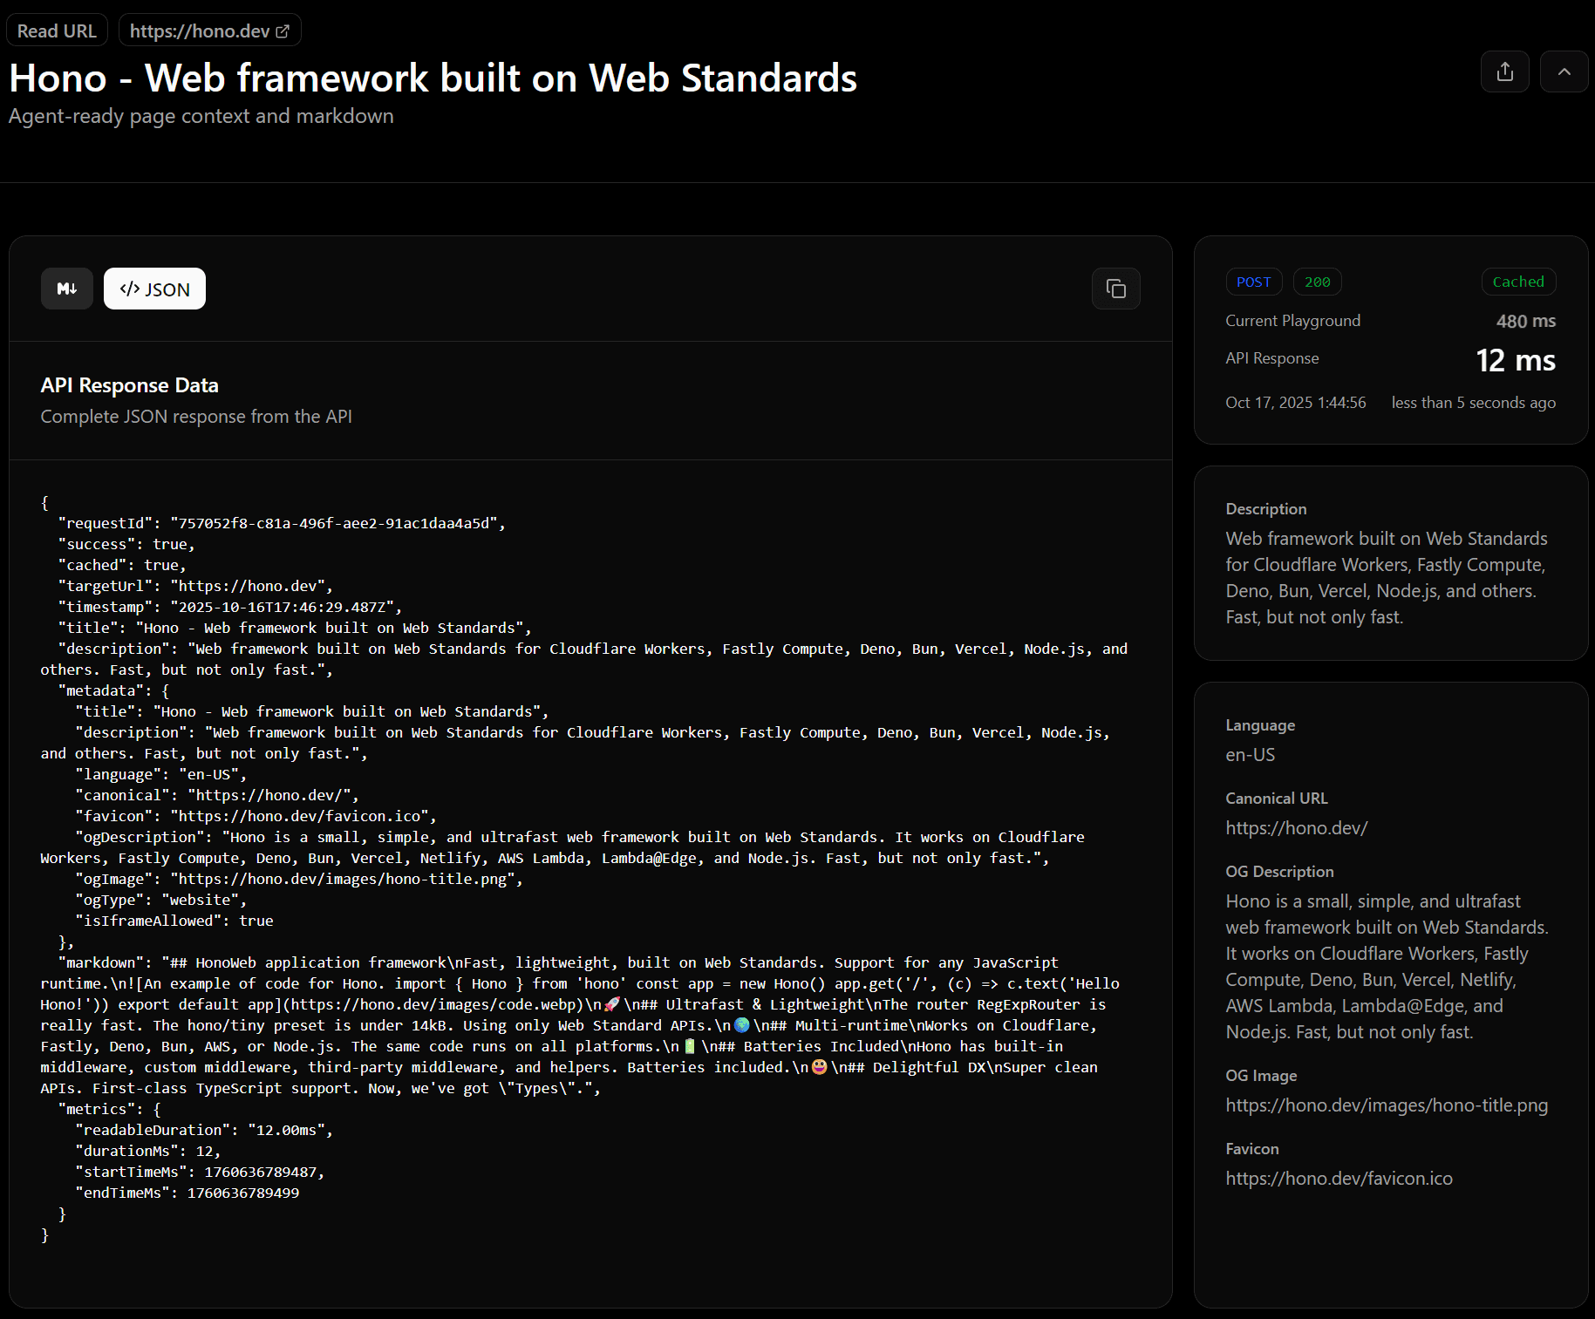
Task: Click the Canonical URL https://hono.dev/
Action: point(1297,827)
